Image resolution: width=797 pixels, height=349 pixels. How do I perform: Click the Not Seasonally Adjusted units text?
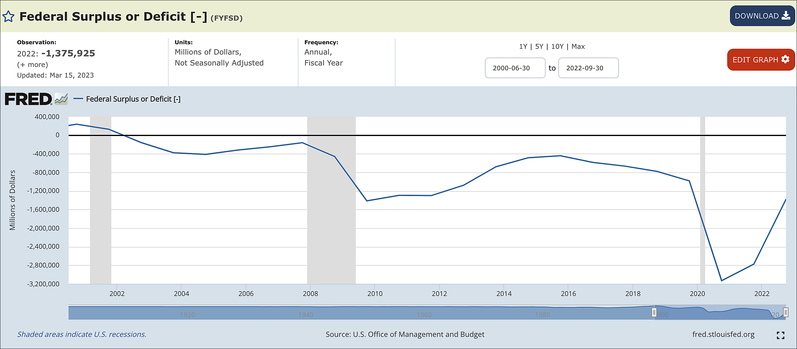[x=219, y=63]
